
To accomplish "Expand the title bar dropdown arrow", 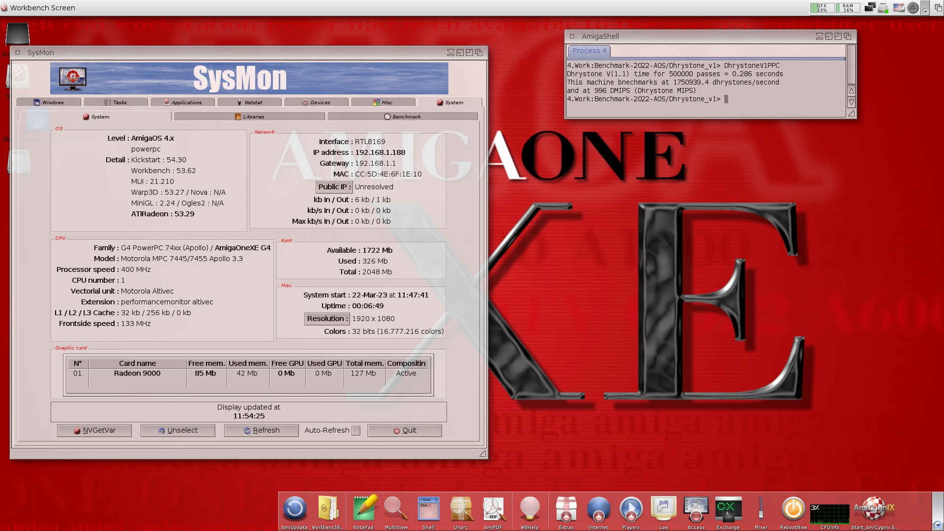I will pyautogui.click(x=925, y=8).
